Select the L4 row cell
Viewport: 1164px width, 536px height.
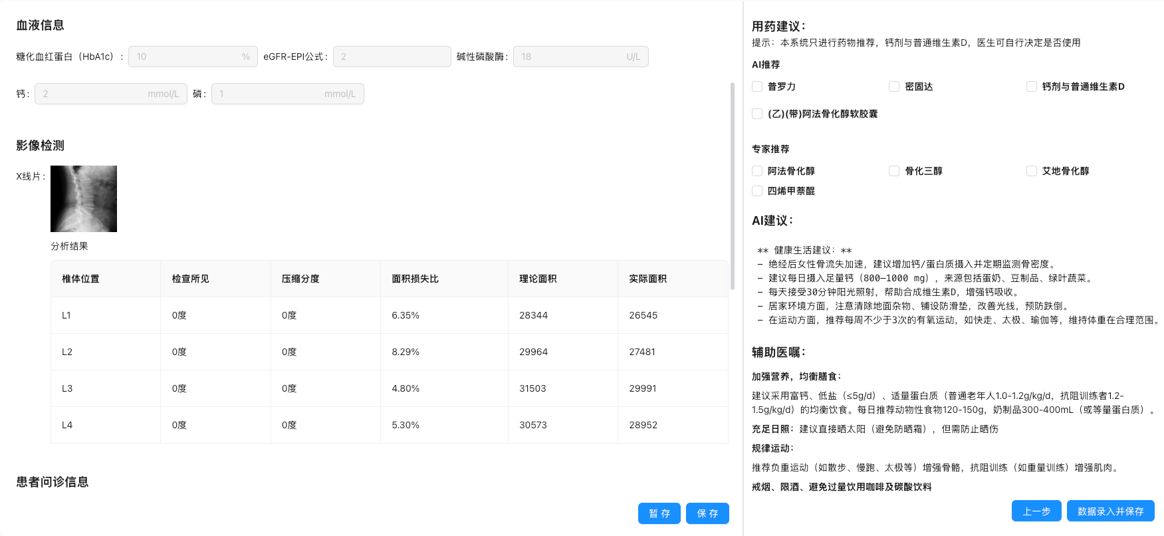(106, 425)
